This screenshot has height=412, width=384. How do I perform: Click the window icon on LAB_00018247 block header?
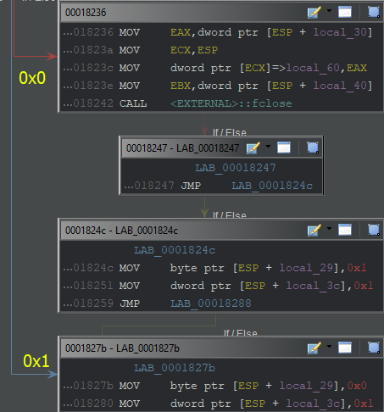(x=284, y=148)
